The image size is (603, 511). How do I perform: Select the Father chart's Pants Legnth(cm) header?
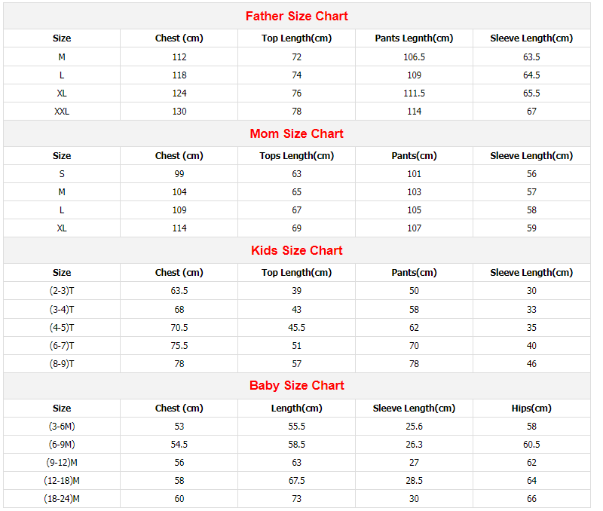[414, 38]
